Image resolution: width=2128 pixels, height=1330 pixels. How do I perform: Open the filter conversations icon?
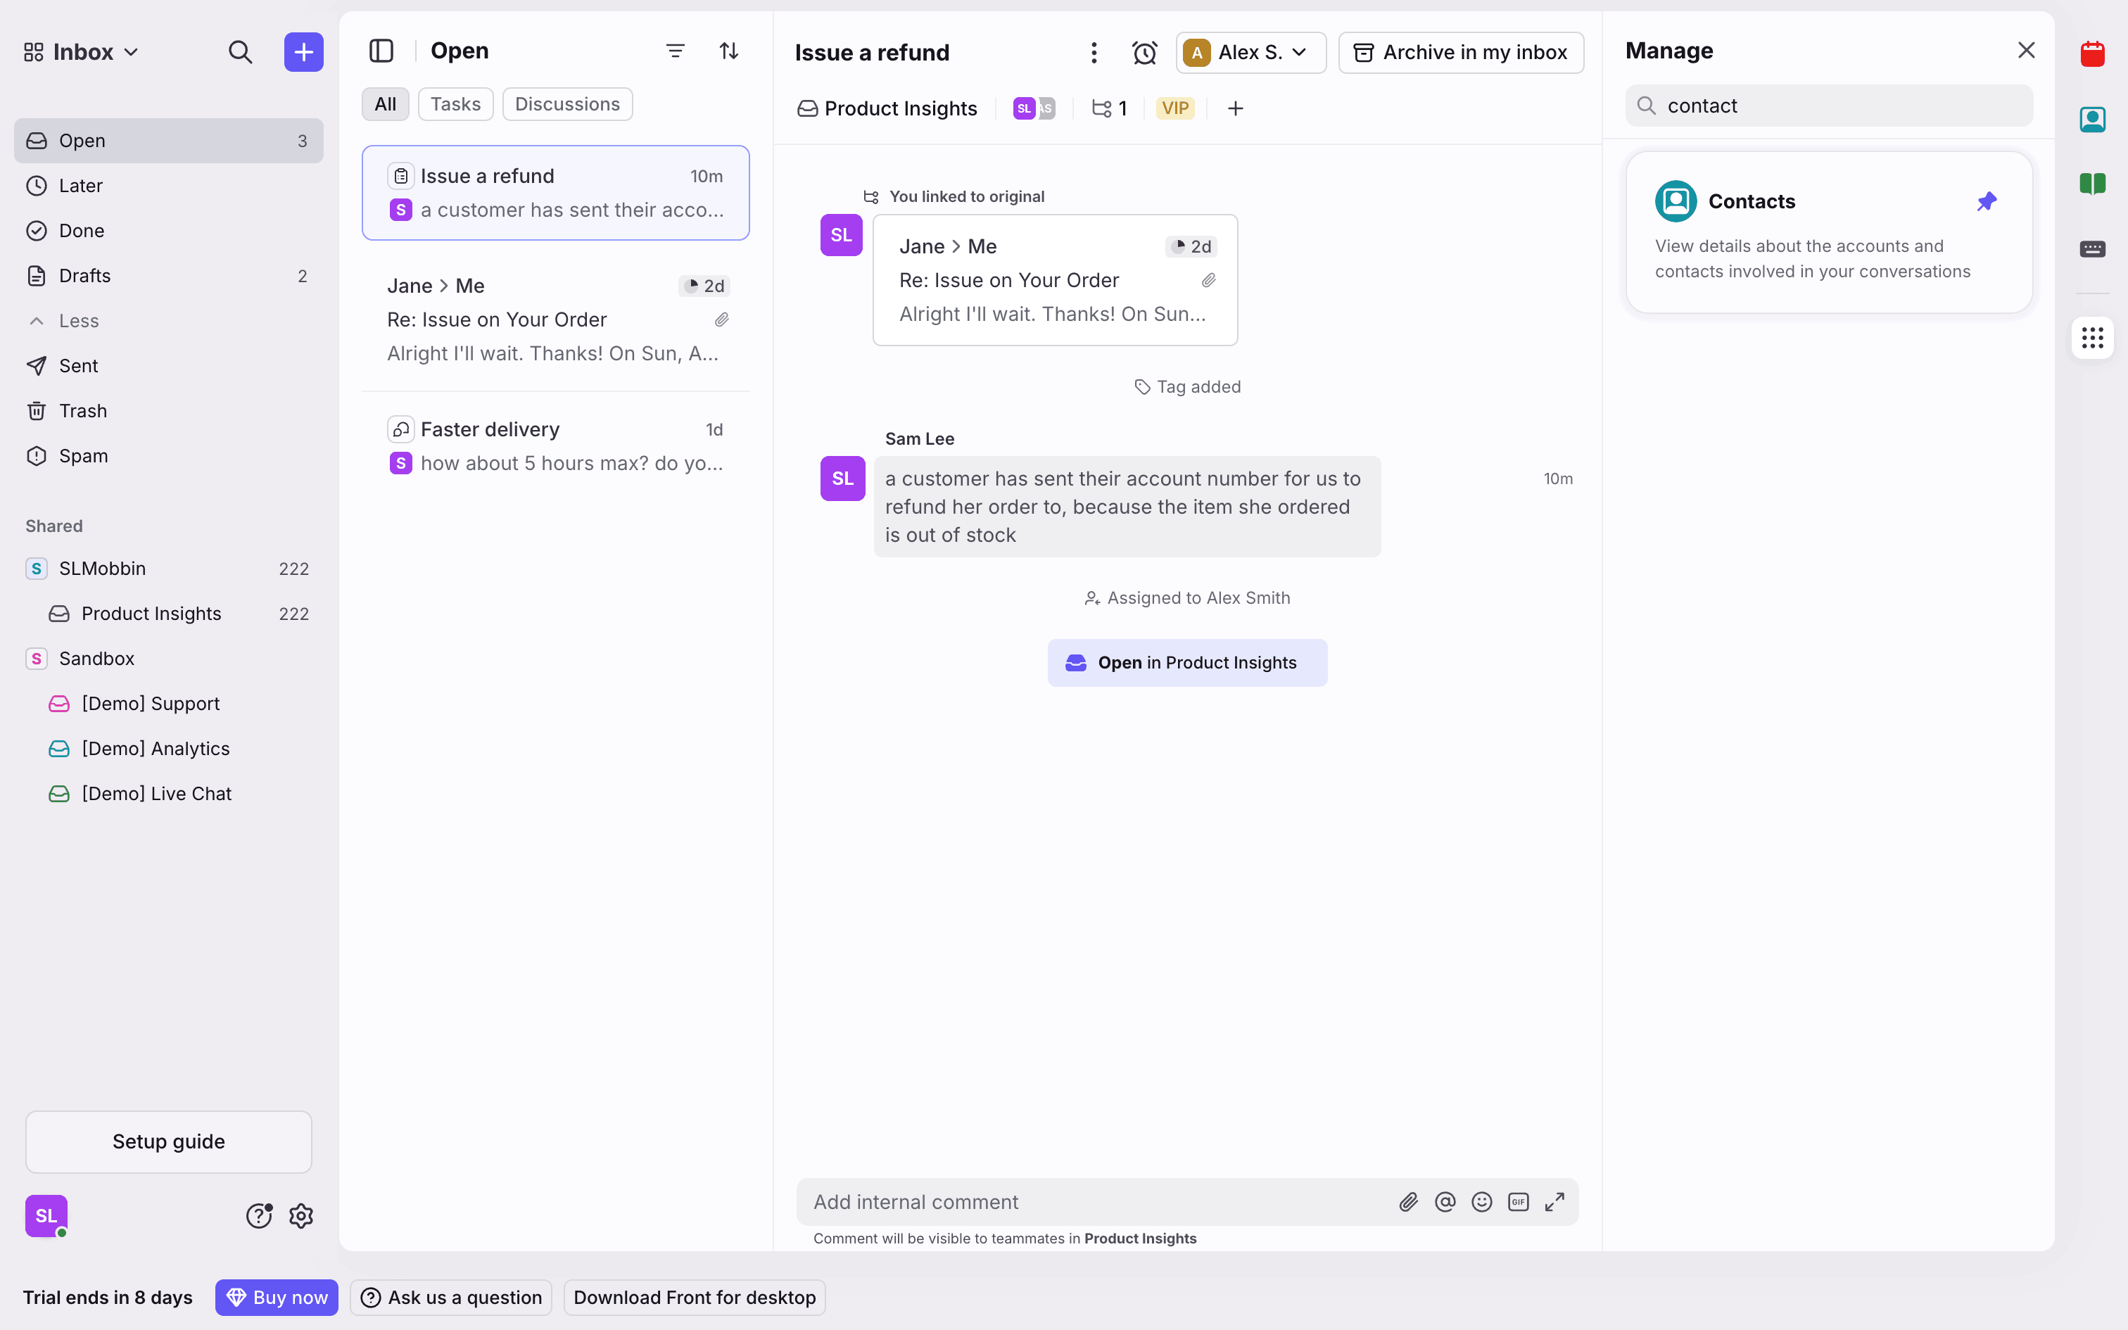pyautogui.click(x=674, y=51)
